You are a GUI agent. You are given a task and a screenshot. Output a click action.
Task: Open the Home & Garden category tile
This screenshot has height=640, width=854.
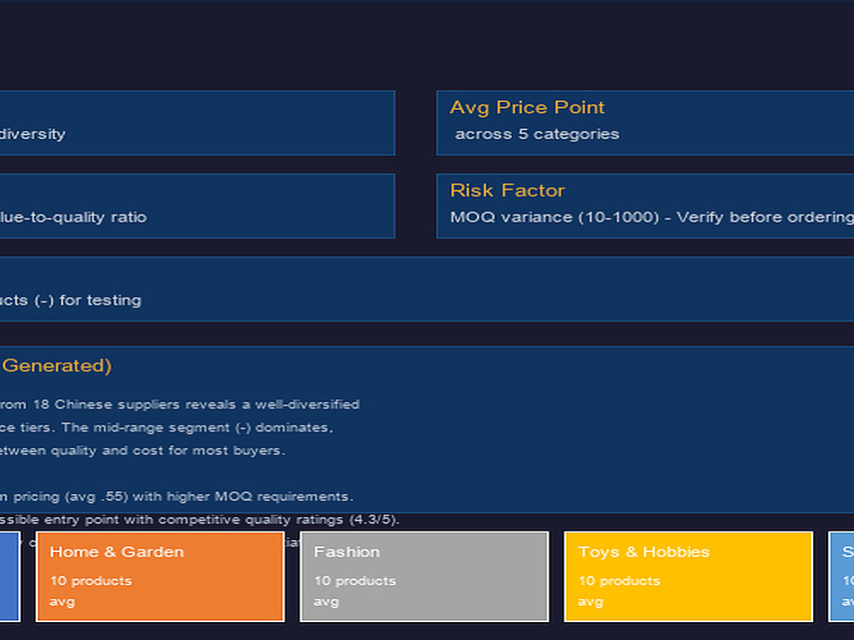point(161,577)
